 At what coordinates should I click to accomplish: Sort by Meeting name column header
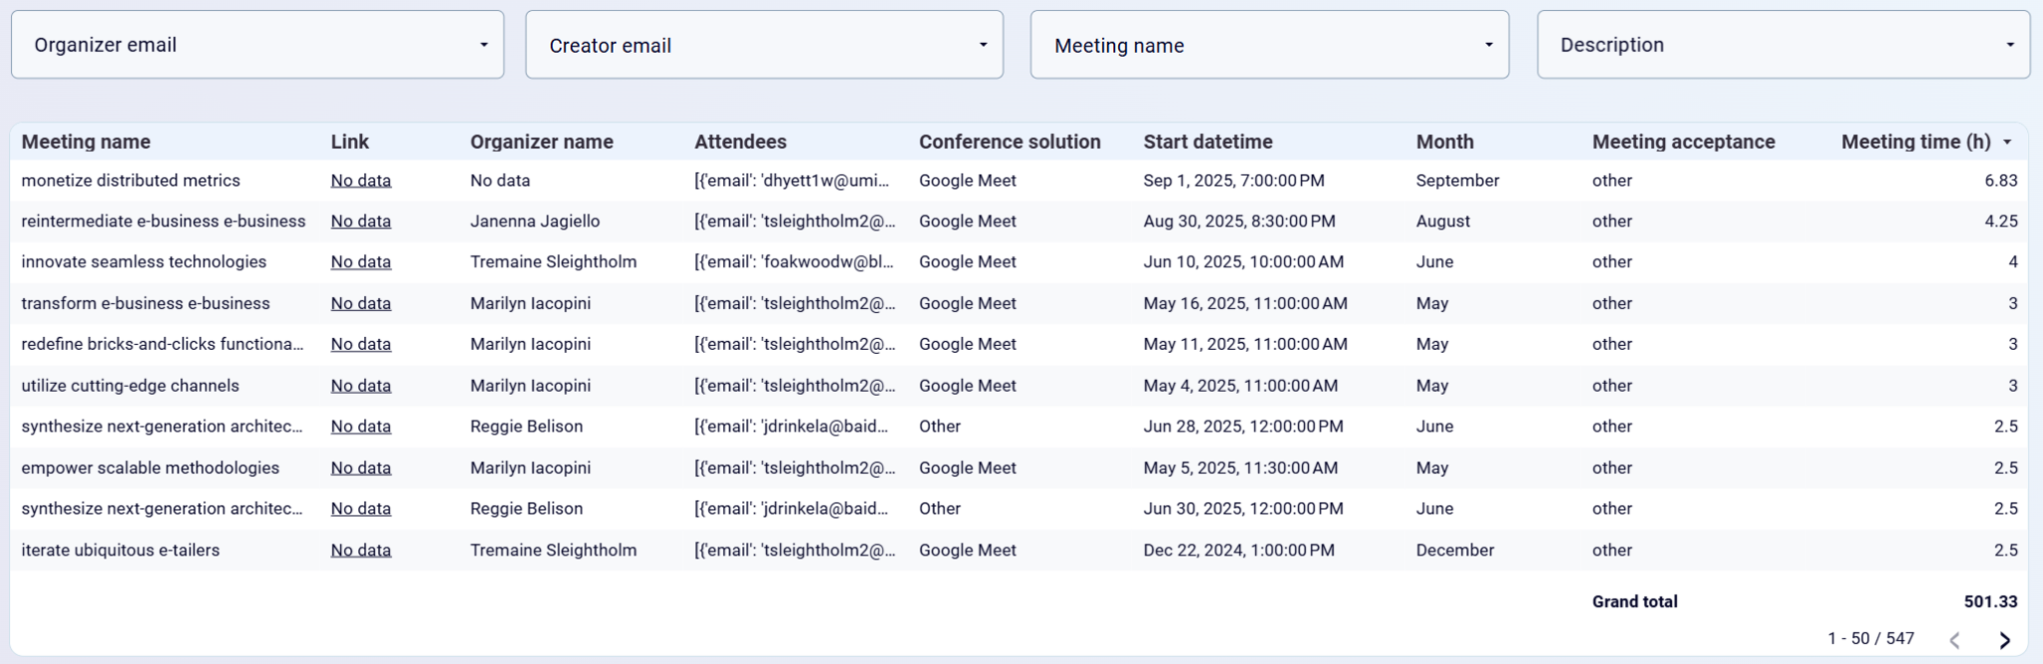(x=86, y=142)
